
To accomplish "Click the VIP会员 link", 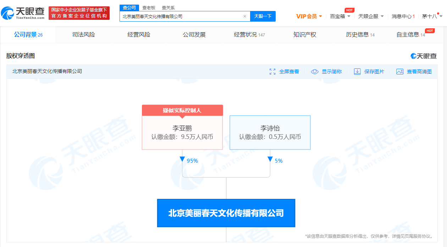I will [307, 16].
